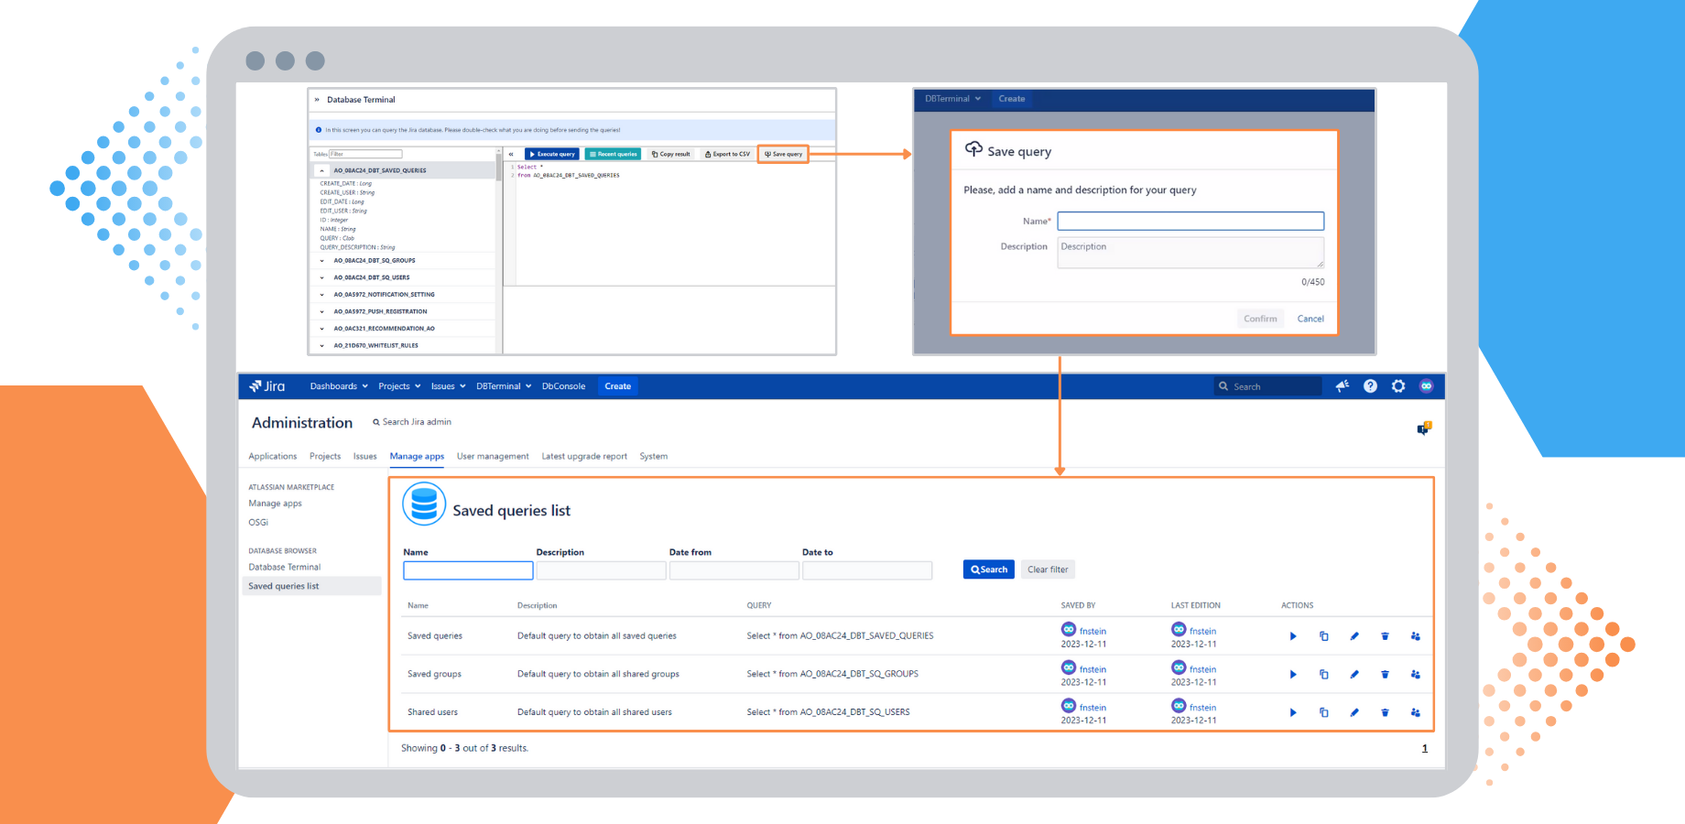Run the 'Saved queries' row query

coord(1293,636)
